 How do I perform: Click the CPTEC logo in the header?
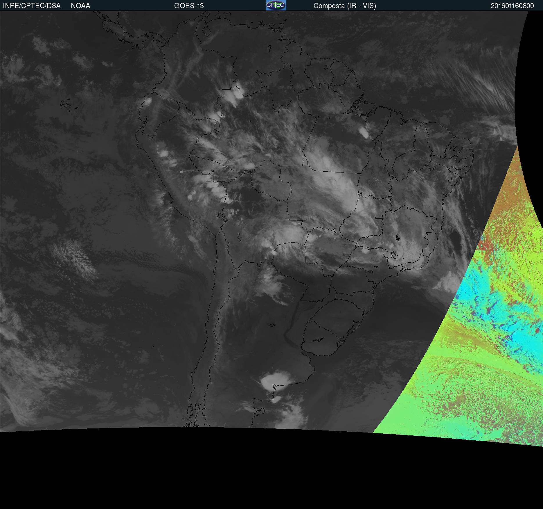click(276, 5)
